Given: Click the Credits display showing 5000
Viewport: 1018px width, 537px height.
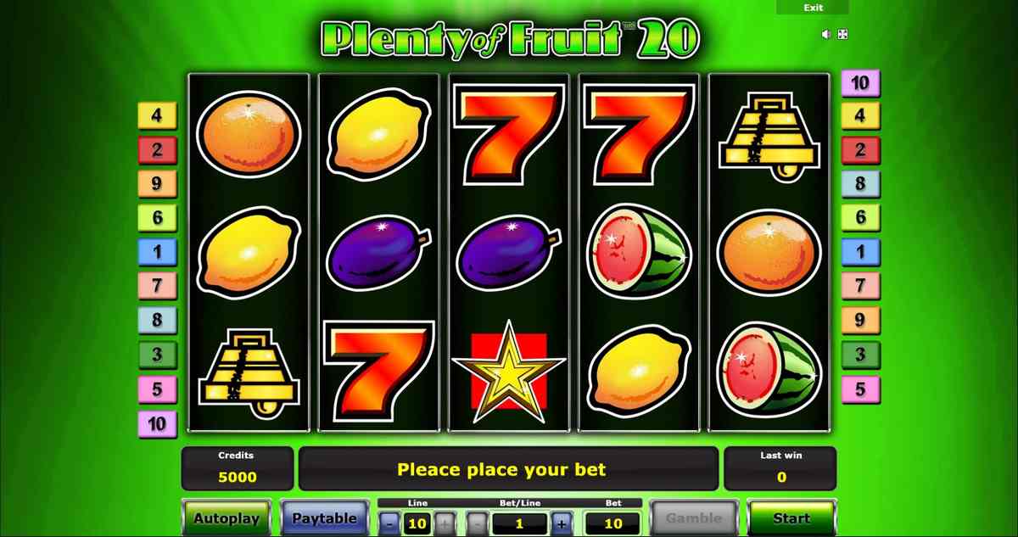Looking at the screenshot, I should [x=238, y=468].
